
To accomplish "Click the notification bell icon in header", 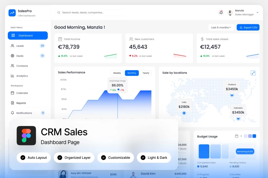I will pyautogui.click(x=221, y=13).
